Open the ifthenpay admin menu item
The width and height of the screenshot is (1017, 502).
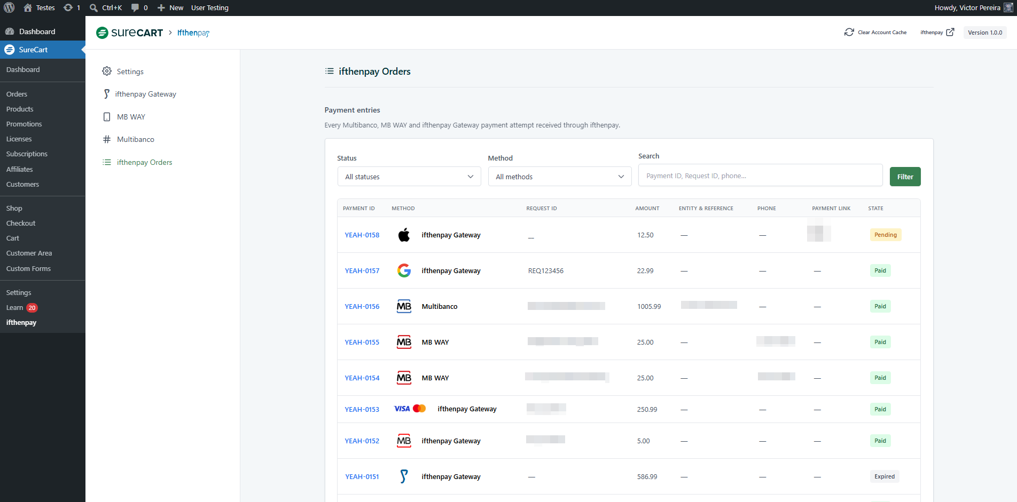21,323
